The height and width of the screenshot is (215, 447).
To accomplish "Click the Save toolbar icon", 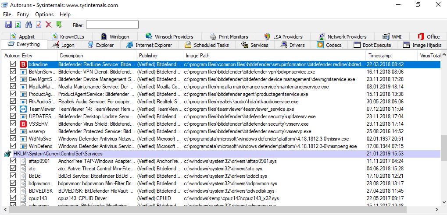I will 8,25.
